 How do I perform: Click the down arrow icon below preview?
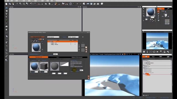point(147,52)
